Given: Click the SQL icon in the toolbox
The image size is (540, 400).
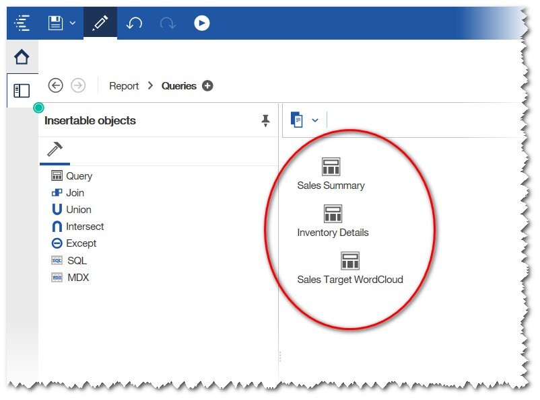Looking at the screenshot, I should [x=57, y=260].
